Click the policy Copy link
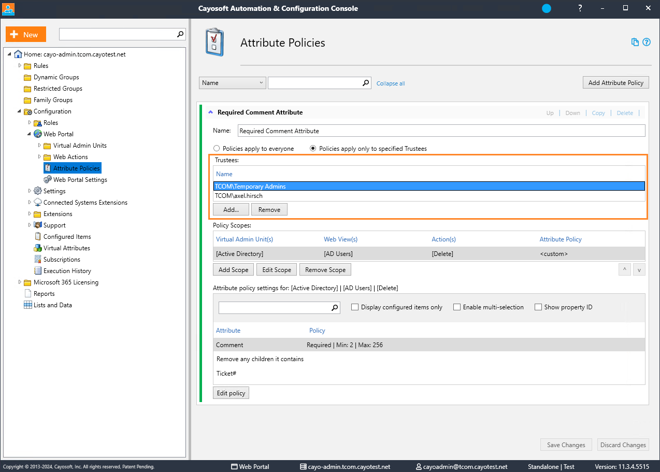 [x=598, y=113]
